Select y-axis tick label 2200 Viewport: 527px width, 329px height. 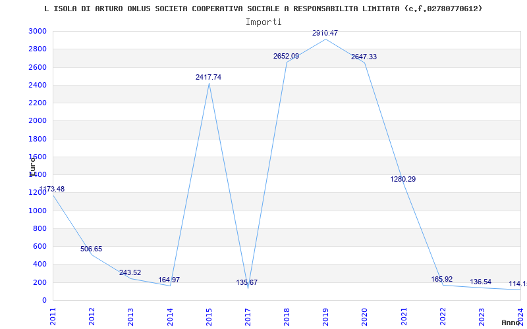coord(38,103)
